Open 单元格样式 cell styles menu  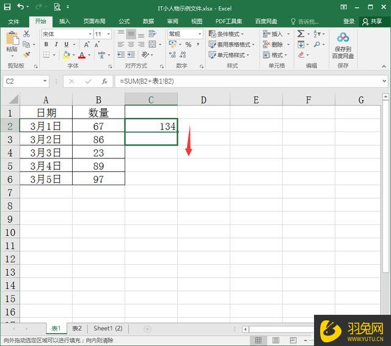(228, 55)
